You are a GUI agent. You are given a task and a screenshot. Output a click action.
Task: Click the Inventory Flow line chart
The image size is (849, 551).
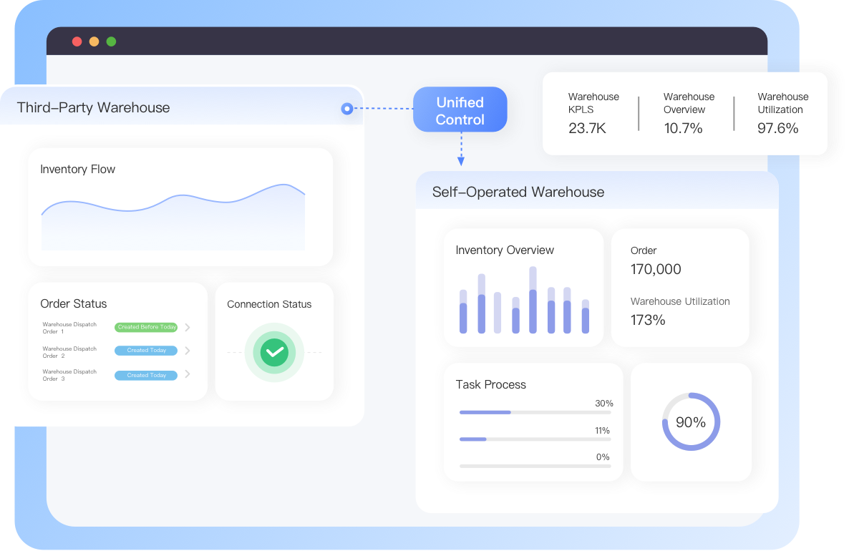173,217
